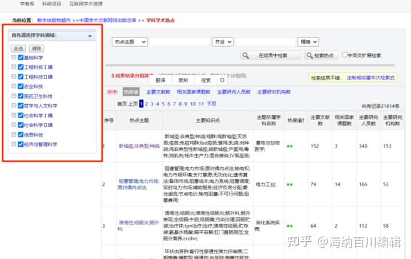Open the 热点主题 field dropdown
This screenshot has width=411, height=259.
click(129, 42)
